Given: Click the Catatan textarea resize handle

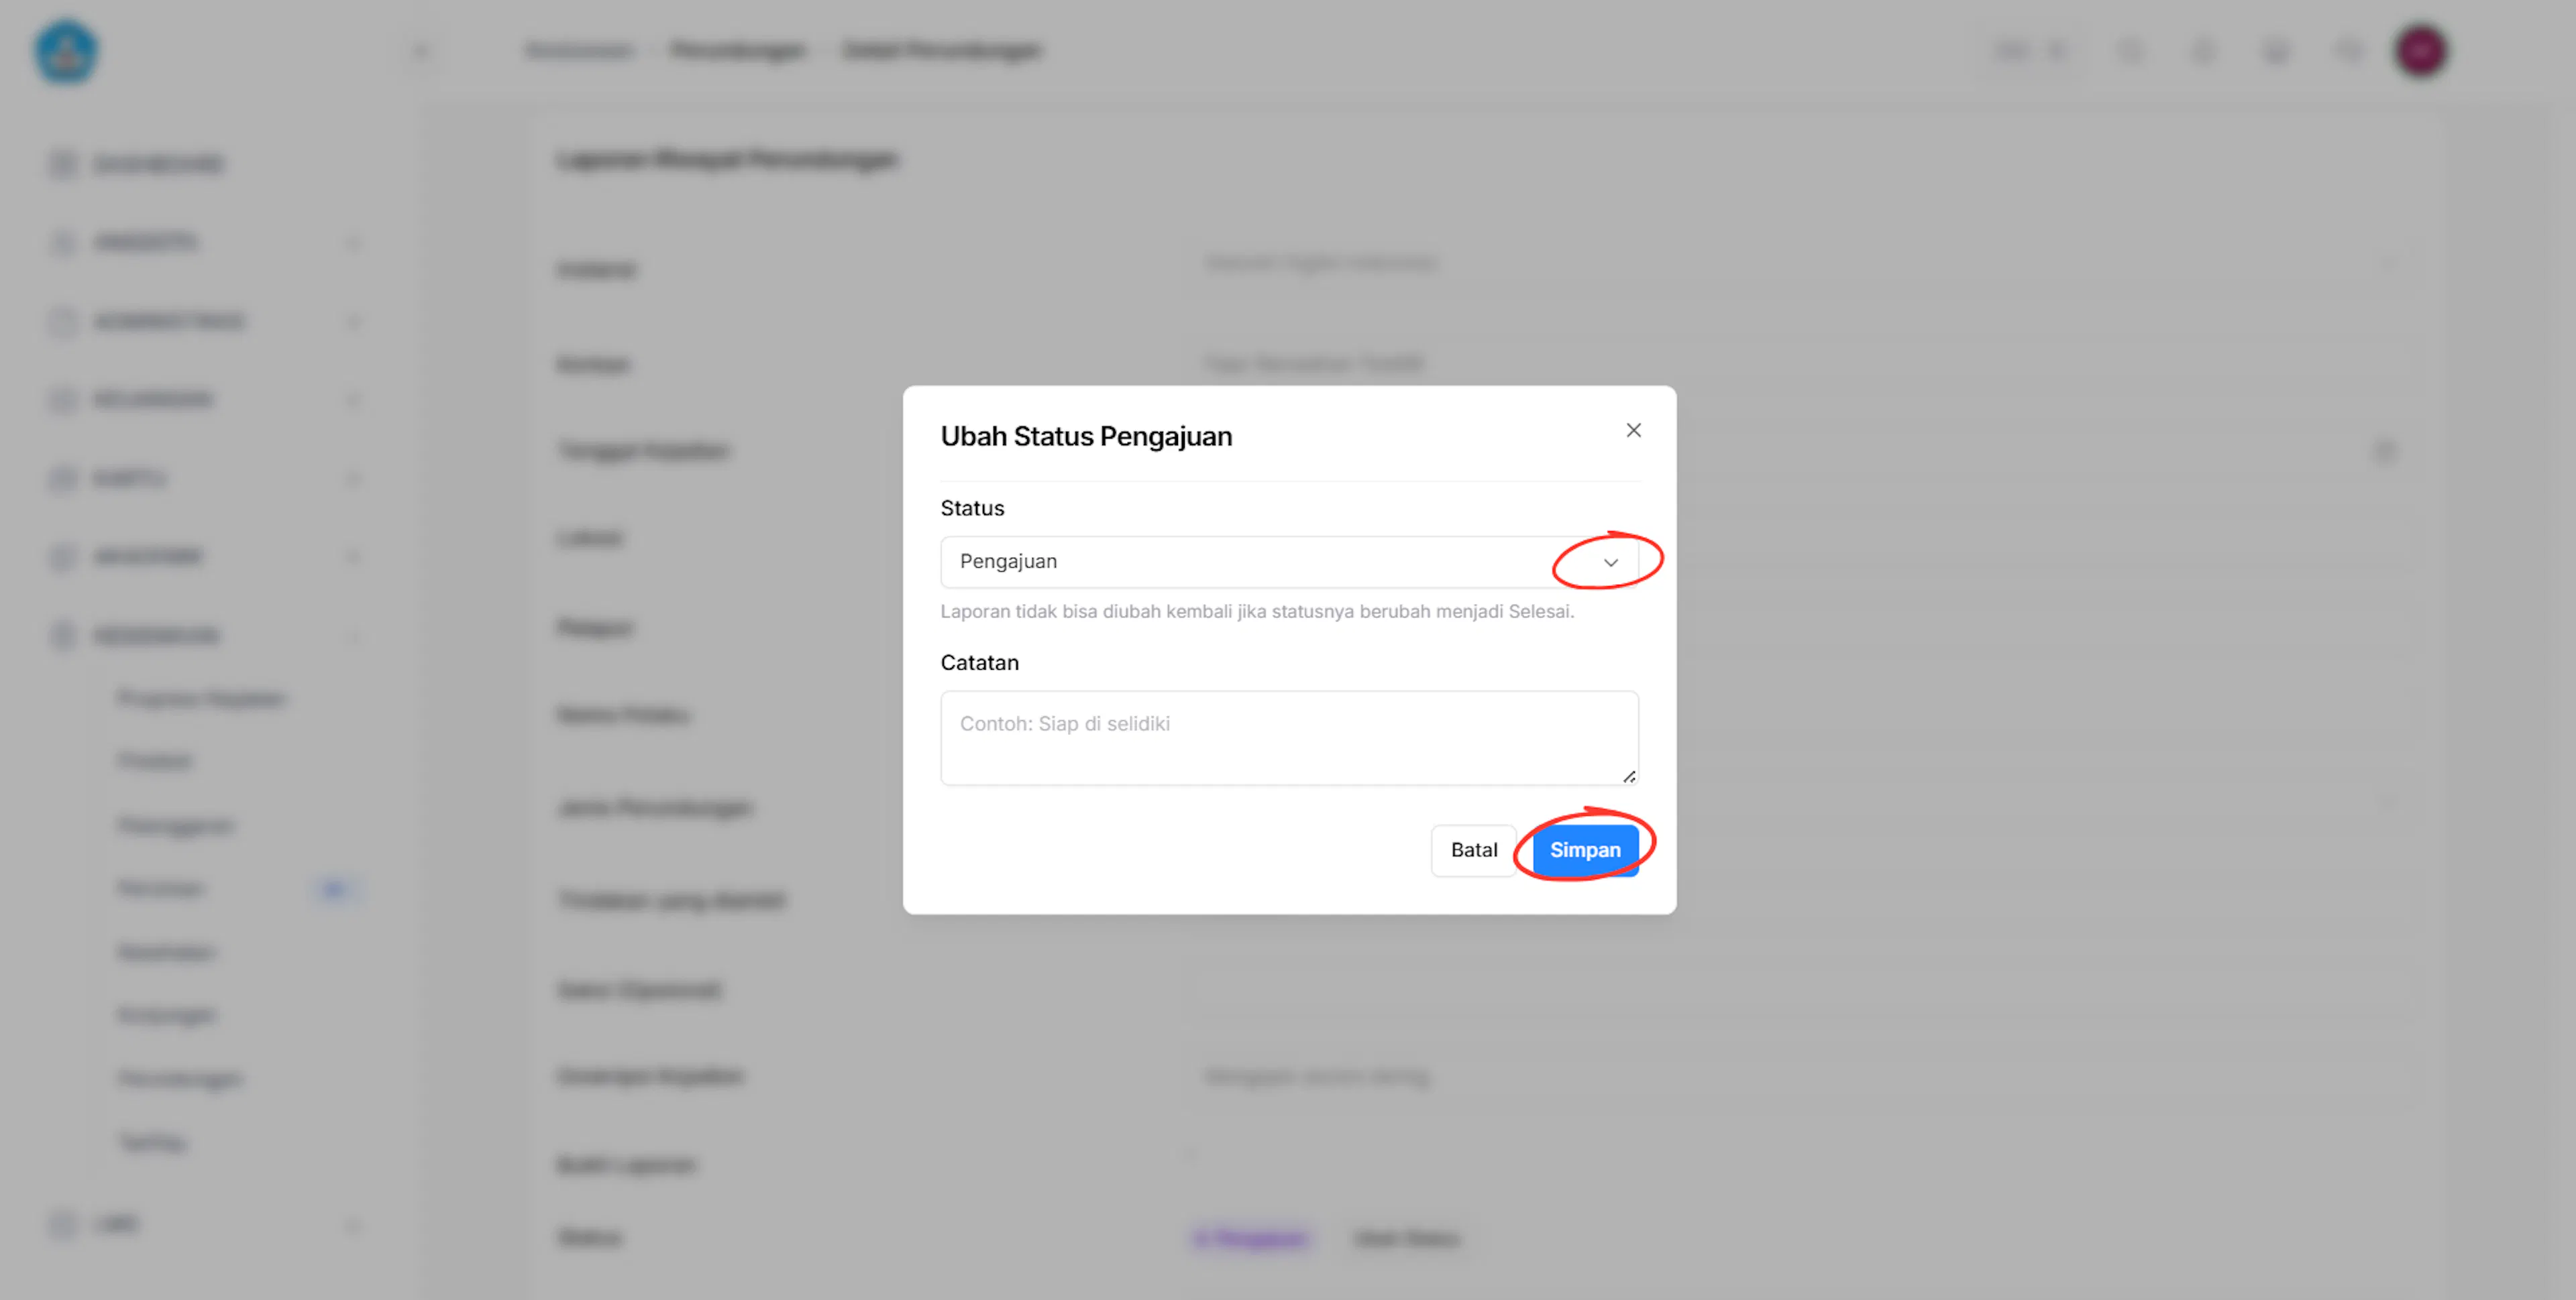Looking at the screenshot, I should 1628,776.
